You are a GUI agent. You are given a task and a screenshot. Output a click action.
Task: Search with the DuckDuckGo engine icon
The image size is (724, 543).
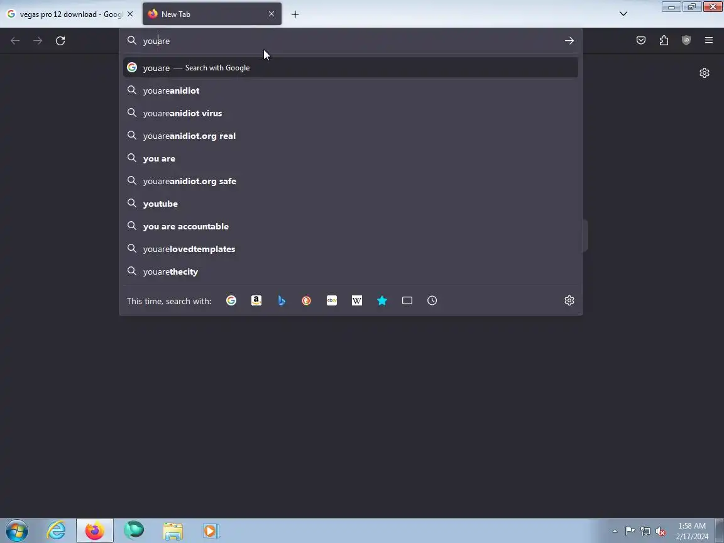pos(307,300)
